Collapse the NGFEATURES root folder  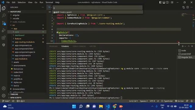[x=27, y=12]
